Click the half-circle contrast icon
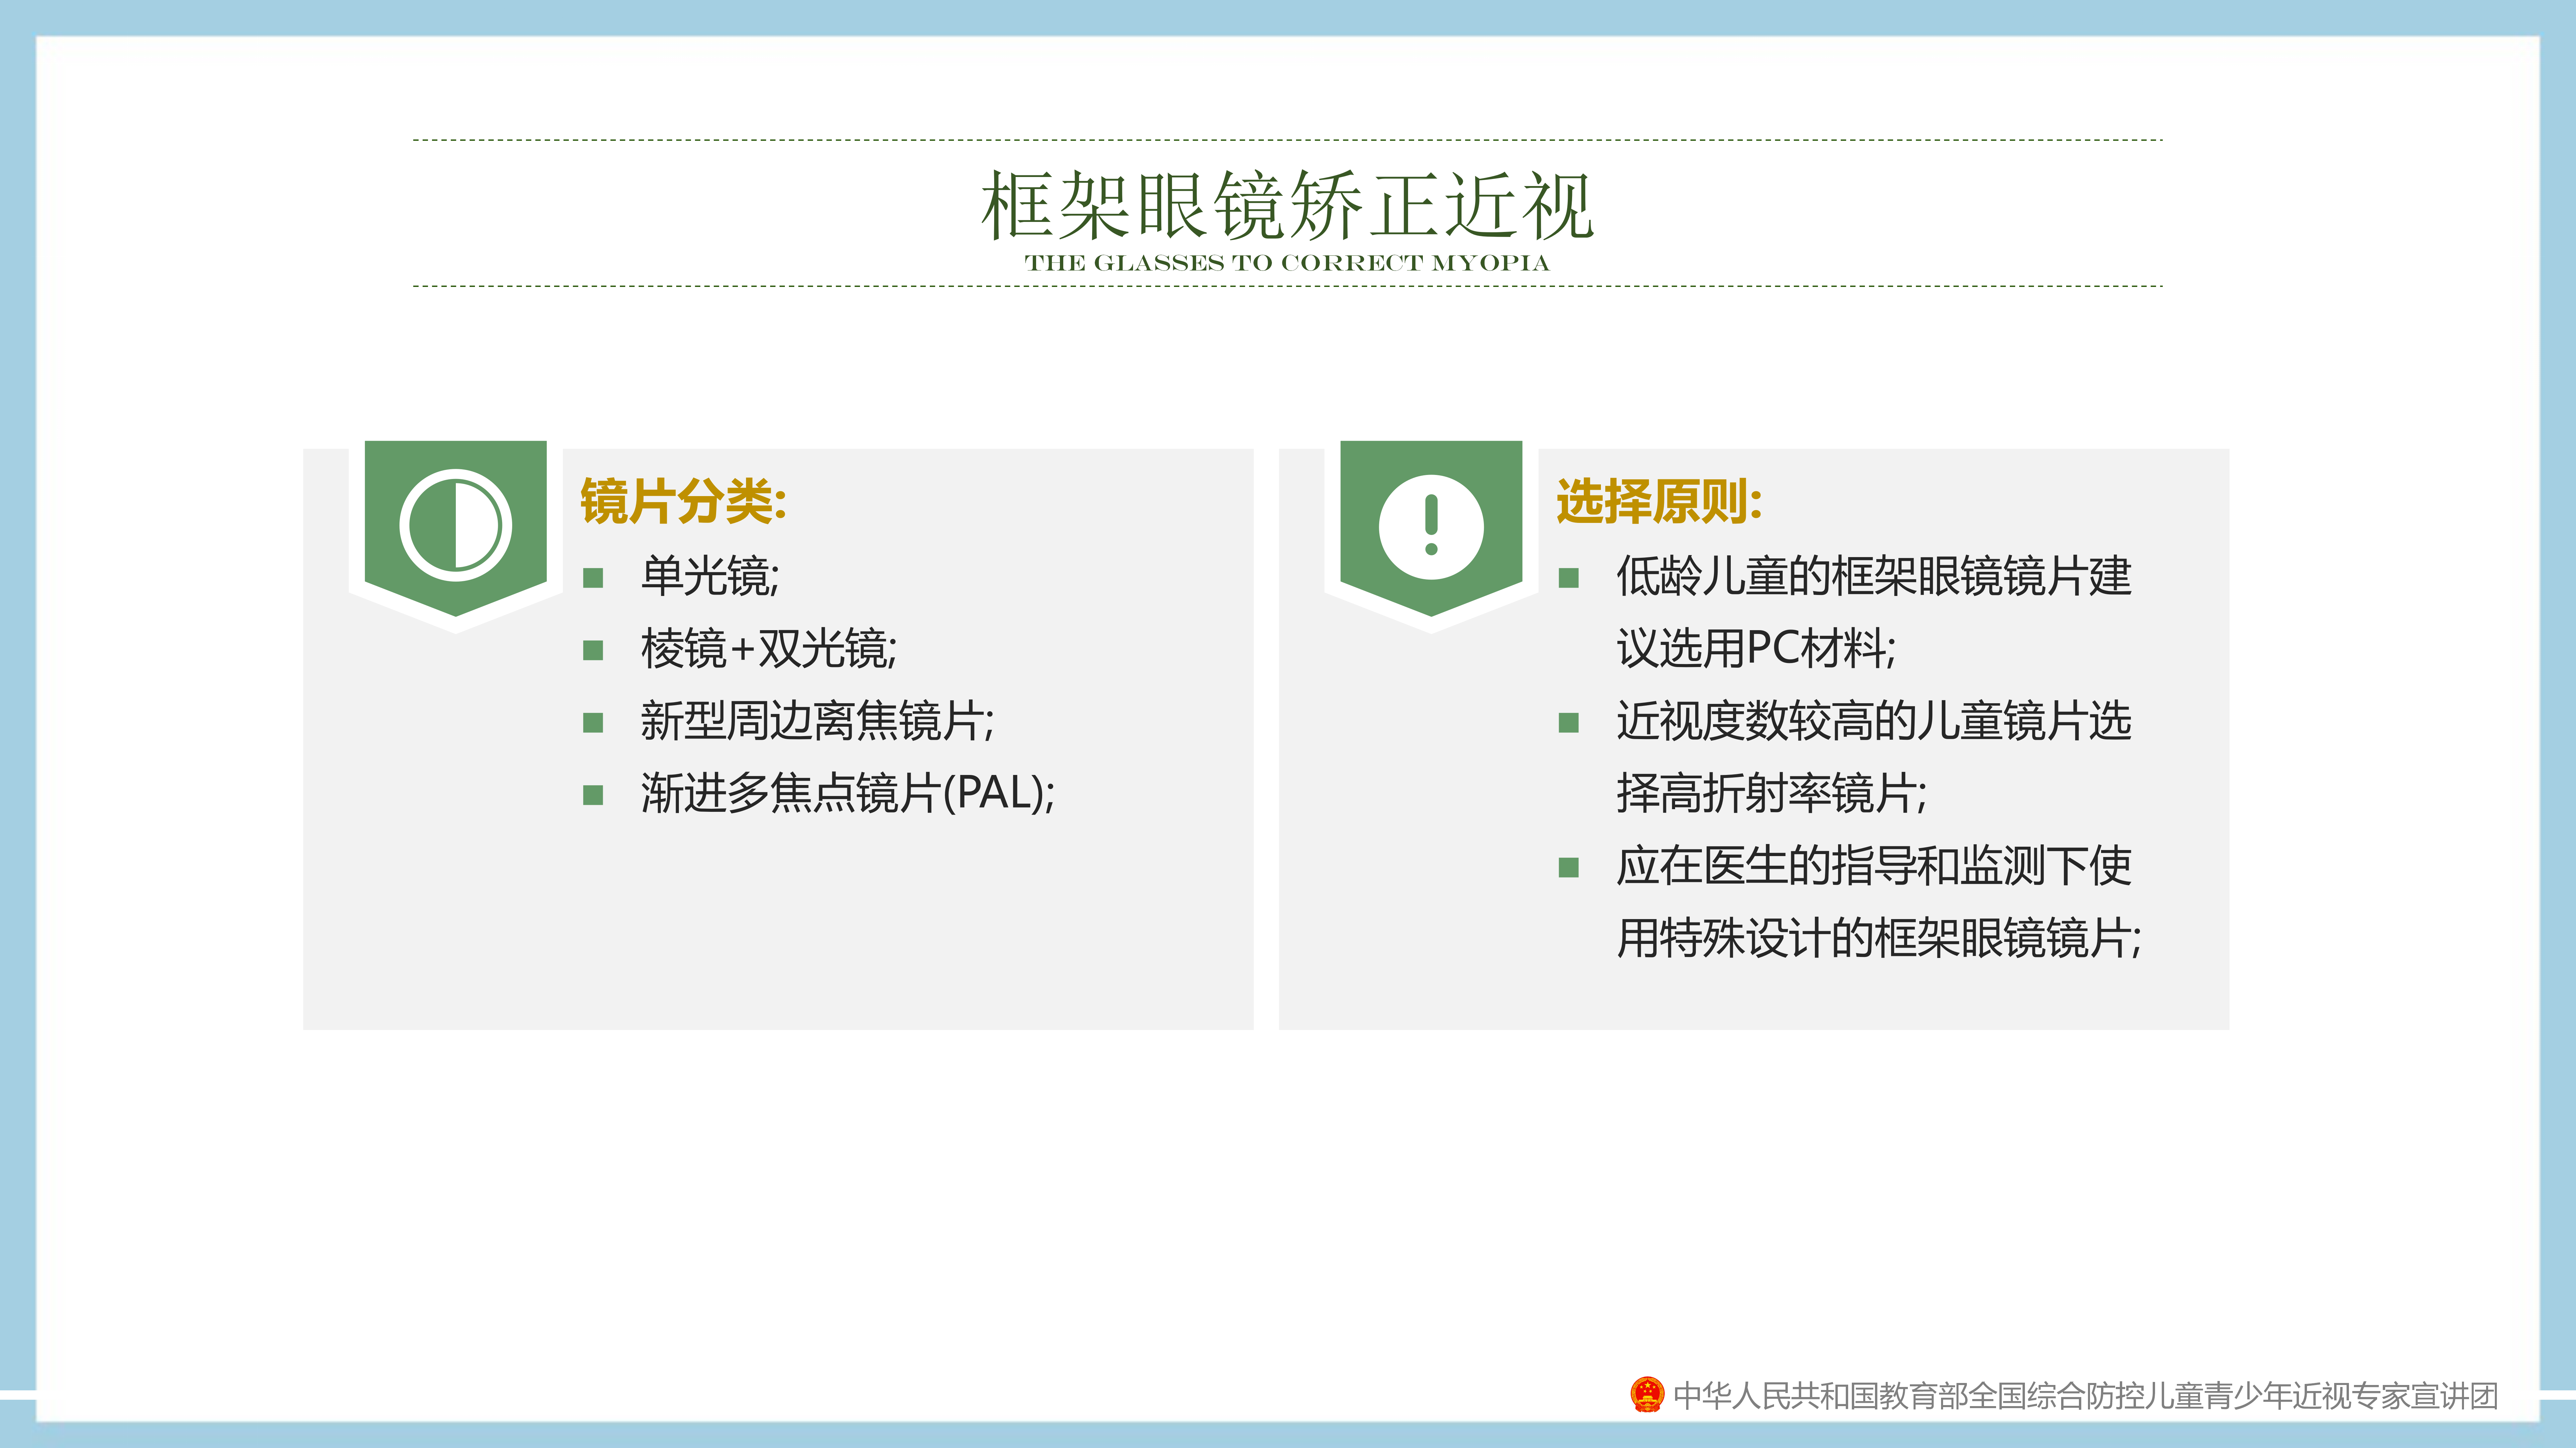2576x1448 pixels. click(x=456, y=526)
